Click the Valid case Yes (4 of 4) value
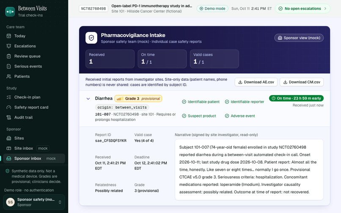 click(144, 141)
